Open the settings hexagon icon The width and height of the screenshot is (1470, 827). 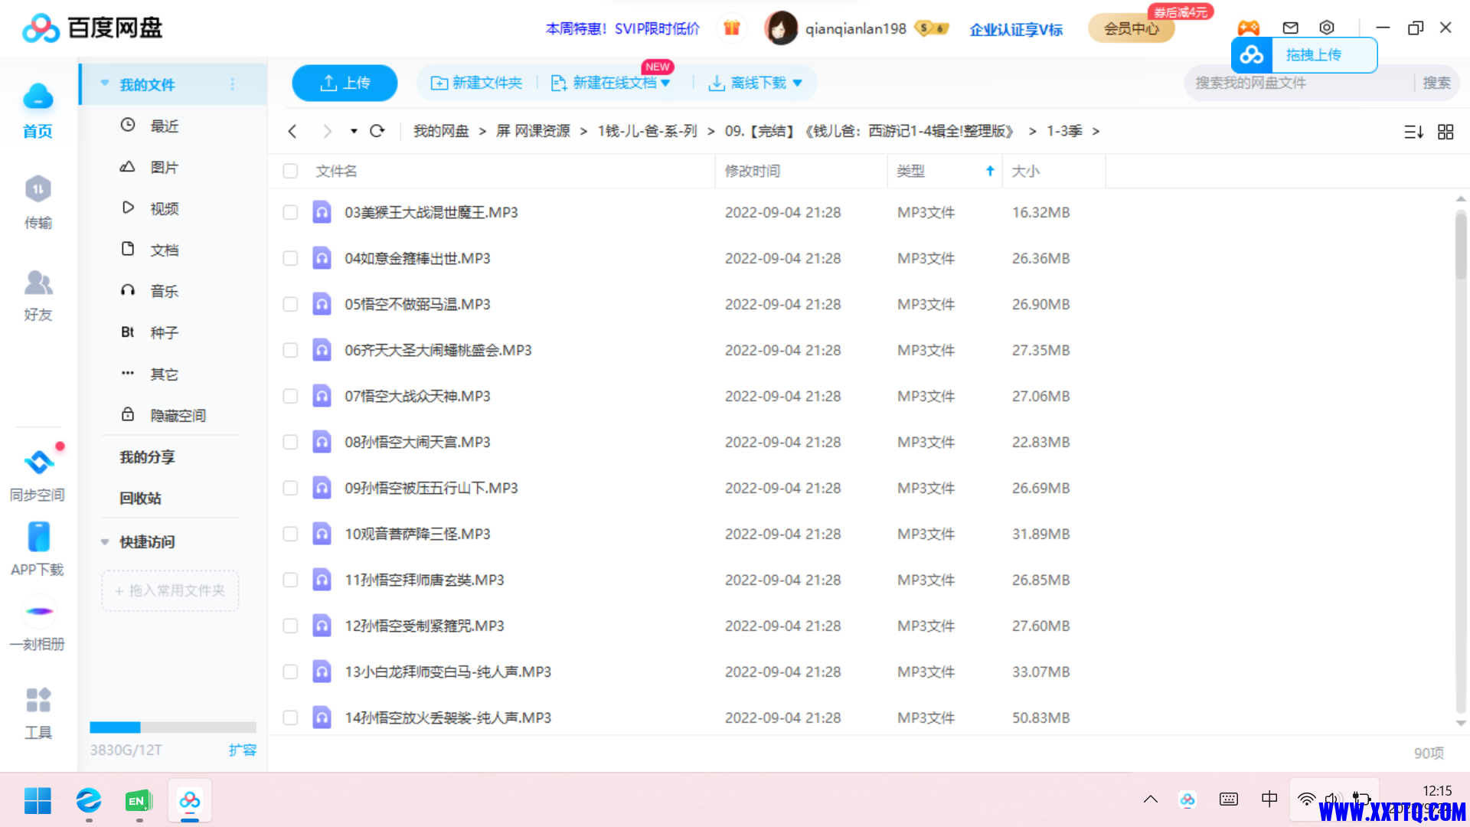[1327, 28]
